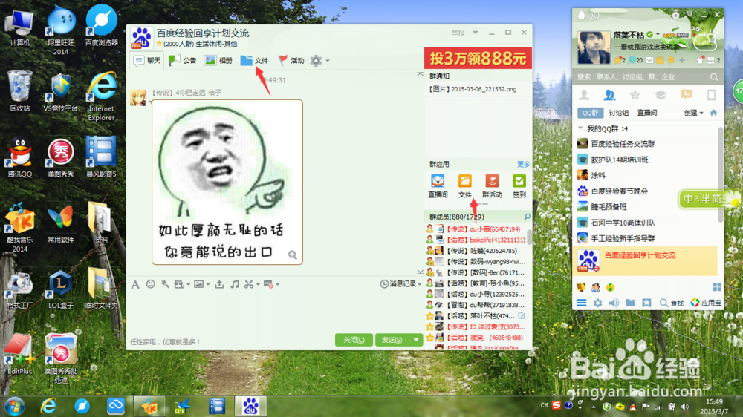Select the QQ群 sub-tab
The height and width of the screenshot is (417, 743).
[591, 113]
